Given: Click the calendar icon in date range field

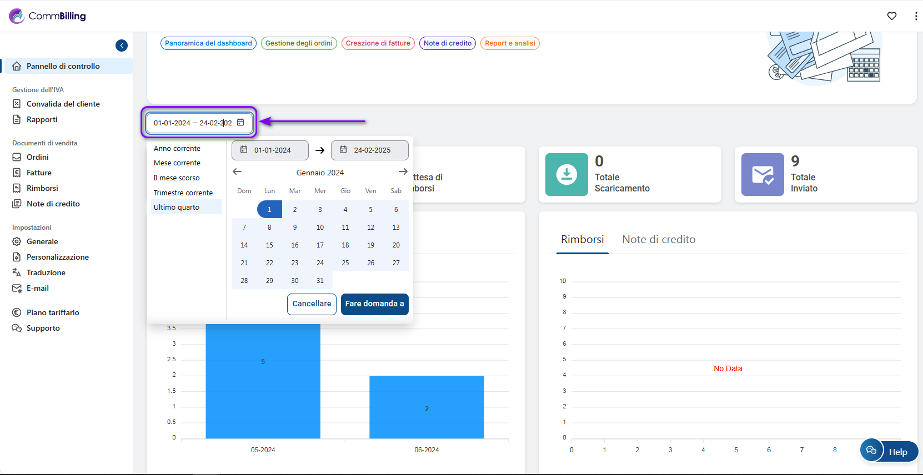Looking at the screenshot, I should [x=240, y=123].
